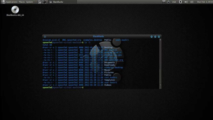Open the volume speaker icon in the panel
Viewport: 213px width, 120px height.
click(186, 2)
